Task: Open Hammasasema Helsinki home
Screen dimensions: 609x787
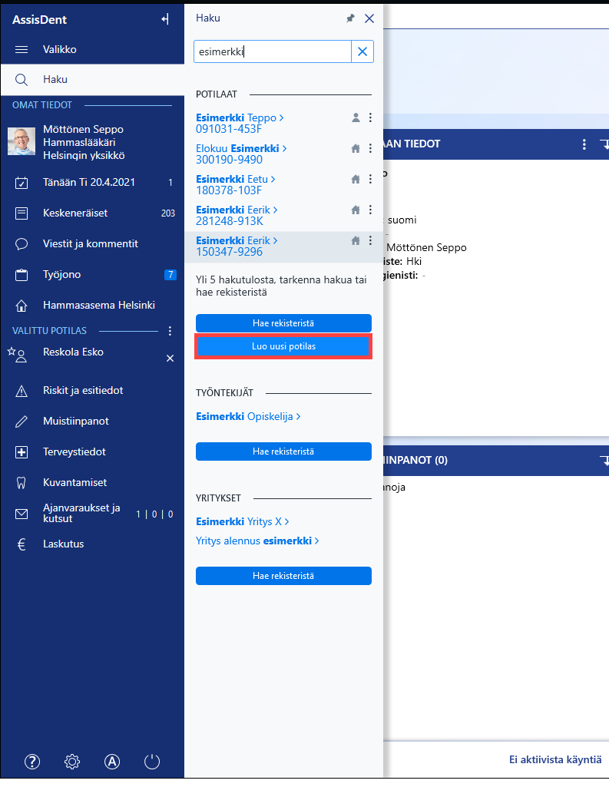Action: pos(92,305)
